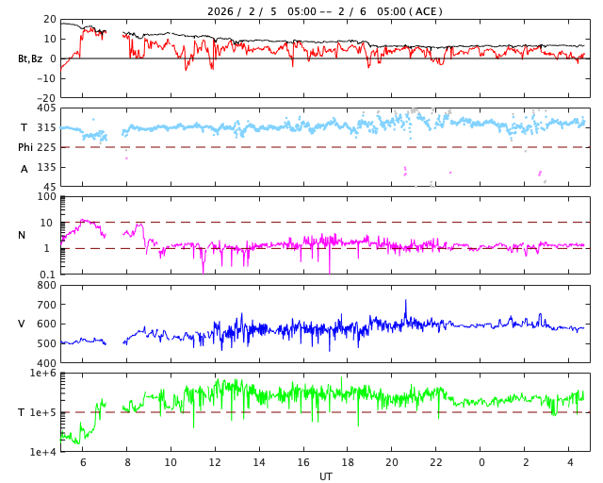Click the "V" velocity axis label
Screen dimensions: 603x483
tap(22, 324)
